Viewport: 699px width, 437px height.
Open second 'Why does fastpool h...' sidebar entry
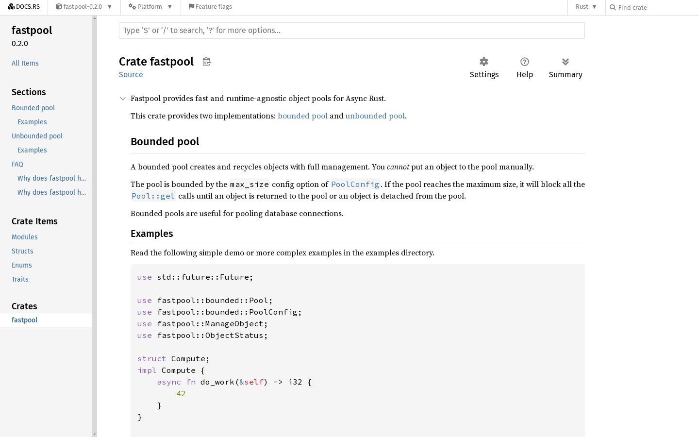coord(52,192)
